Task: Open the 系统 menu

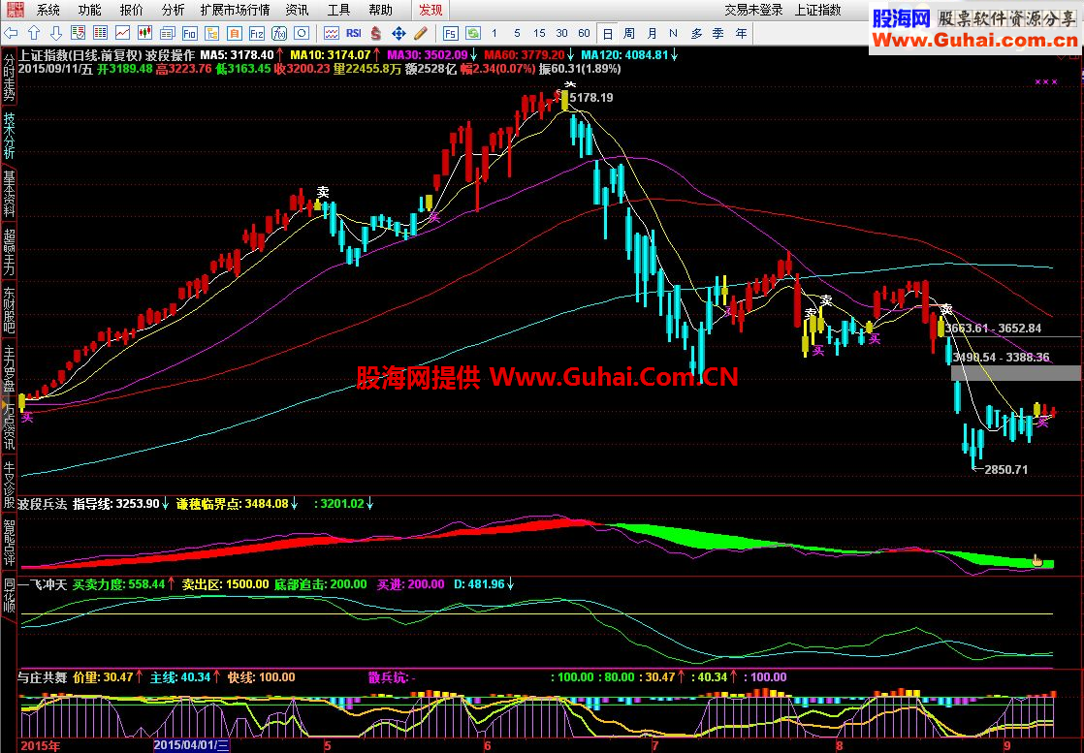Action: click(48, 10)
